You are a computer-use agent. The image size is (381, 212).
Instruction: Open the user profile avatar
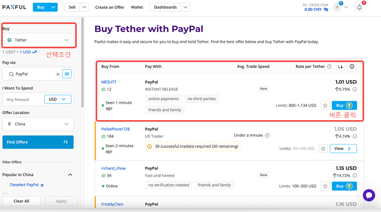click(337, 7)
